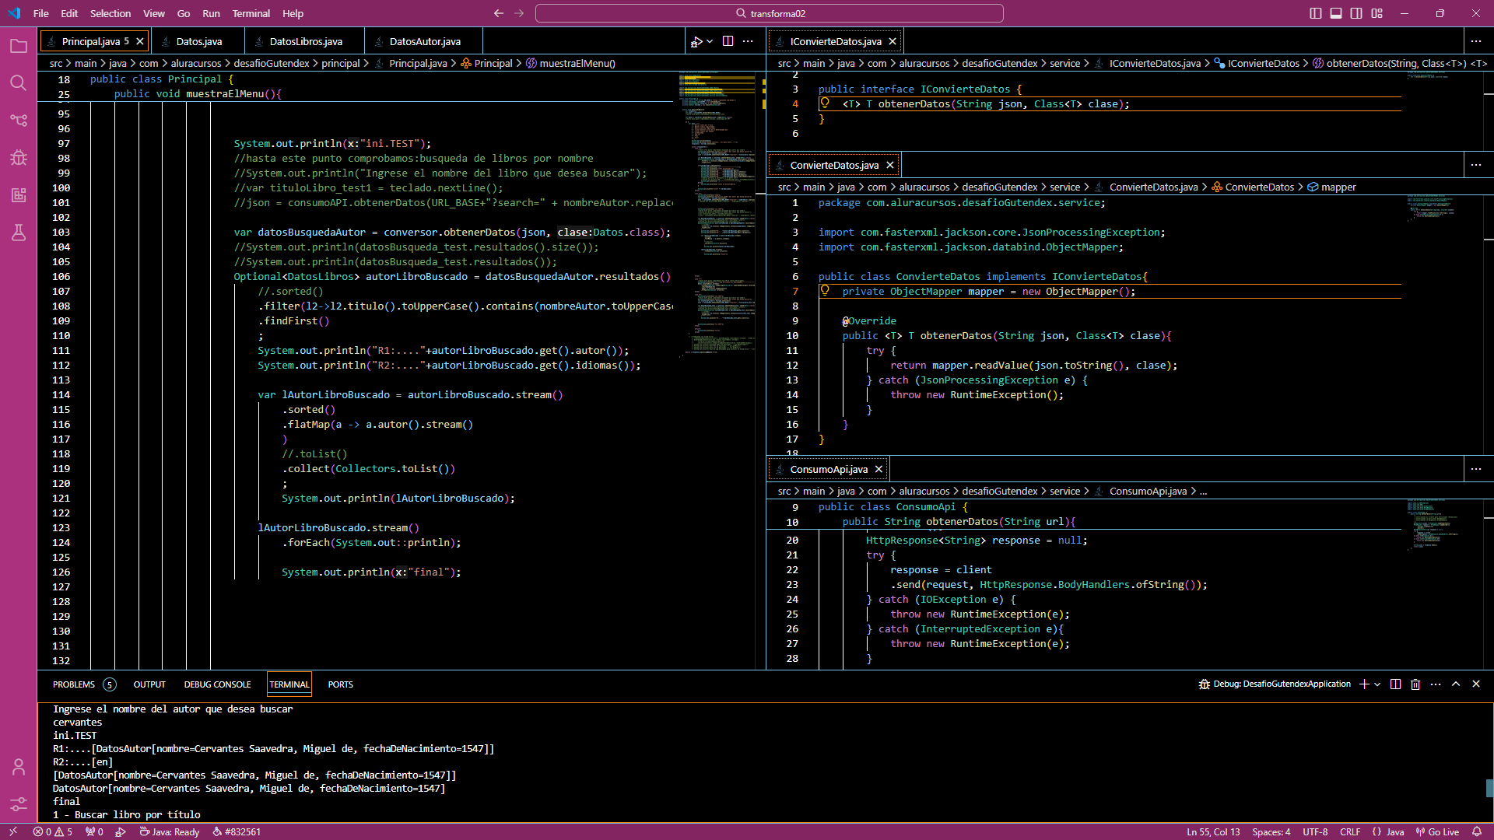The height and width of the screenshot is (840, 1494).
Task: Click the Run Java play button in editor toolbar
Action: pos(696,41)
